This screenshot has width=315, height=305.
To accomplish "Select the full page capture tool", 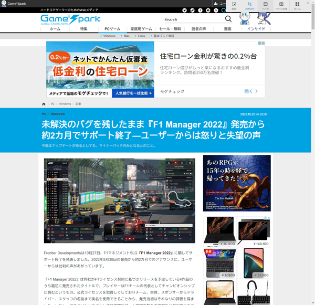I will 281,6.
